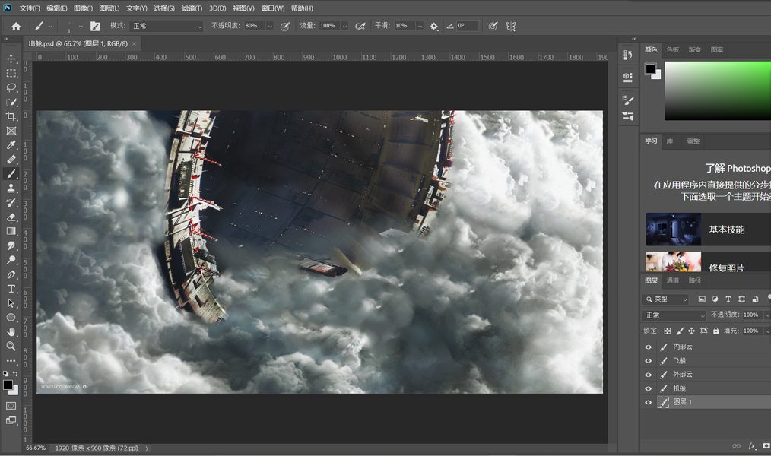The width and height of the screenshot is (771, 456).
Task: Select the Hand tool
Action: coord(11,331)
